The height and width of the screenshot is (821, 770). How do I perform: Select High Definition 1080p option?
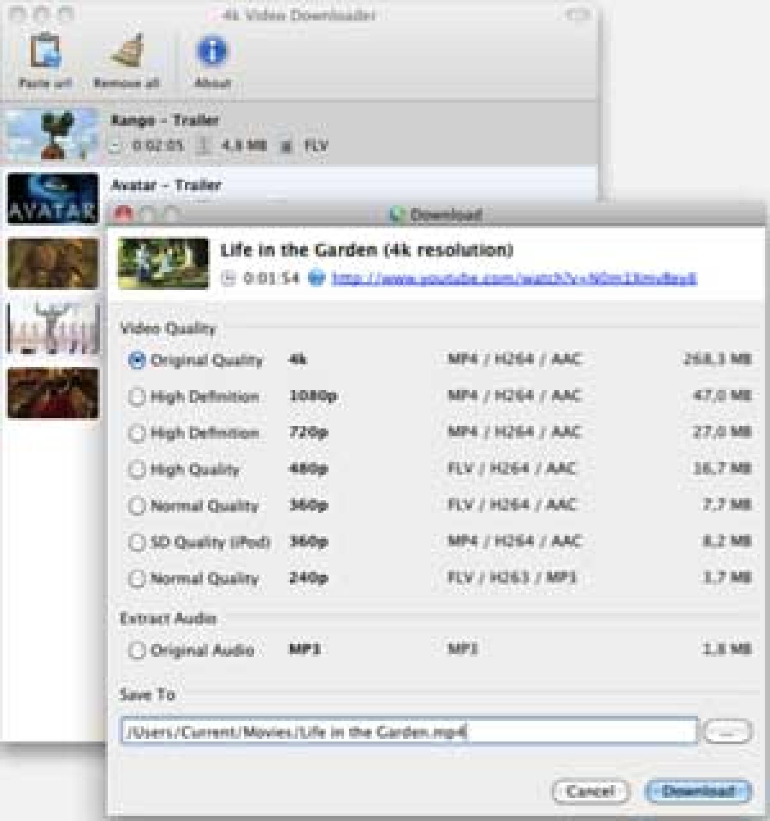click(x=137, y=396)
